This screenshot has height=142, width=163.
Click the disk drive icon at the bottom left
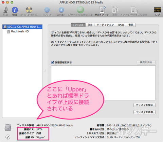click(x=8, y=127)
